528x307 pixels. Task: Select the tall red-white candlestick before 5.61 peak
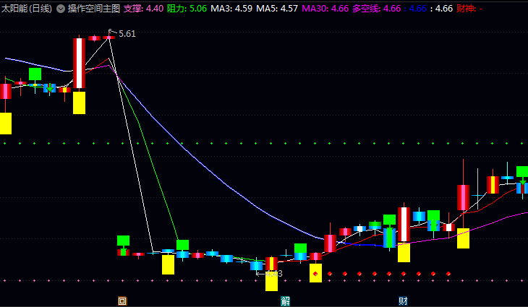point(79,63)
